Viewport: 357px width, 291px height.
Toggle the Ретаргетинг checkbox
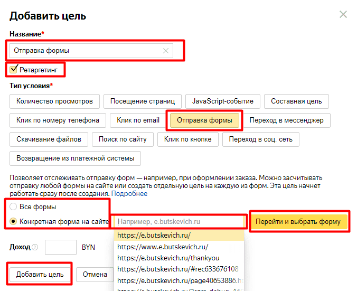coord(14,69)
